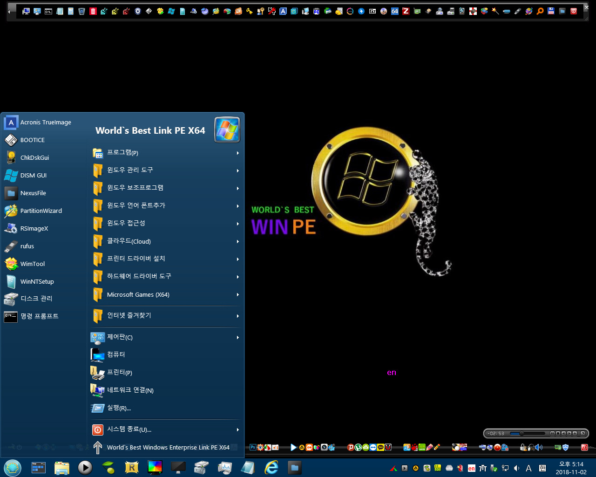Open 제어판(C) from Start menu
Viewport: 596px width, 477px height.
166,337
